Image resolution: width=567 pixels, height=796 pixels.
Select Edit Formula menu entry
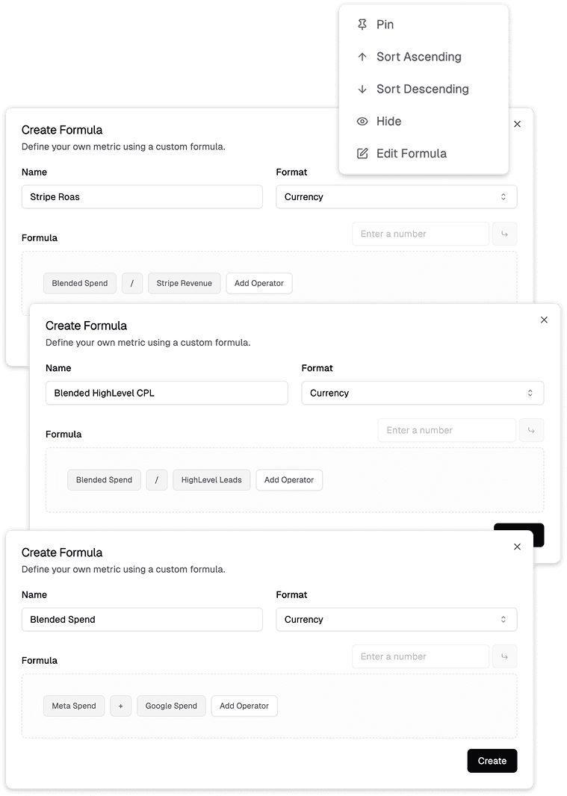(x=411, y=153)
